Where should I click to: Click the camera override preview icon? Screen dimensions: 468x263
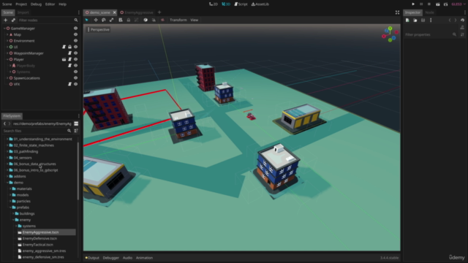pyautogui.click(x=162, y=20)
